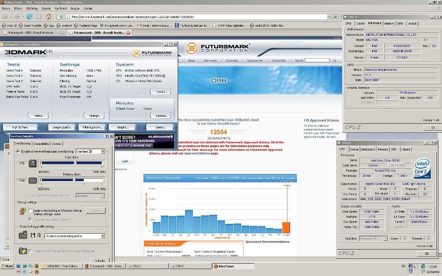Click the Futuremark site search field
Viewport: 442px width, 276px height.
coord(317,60)
